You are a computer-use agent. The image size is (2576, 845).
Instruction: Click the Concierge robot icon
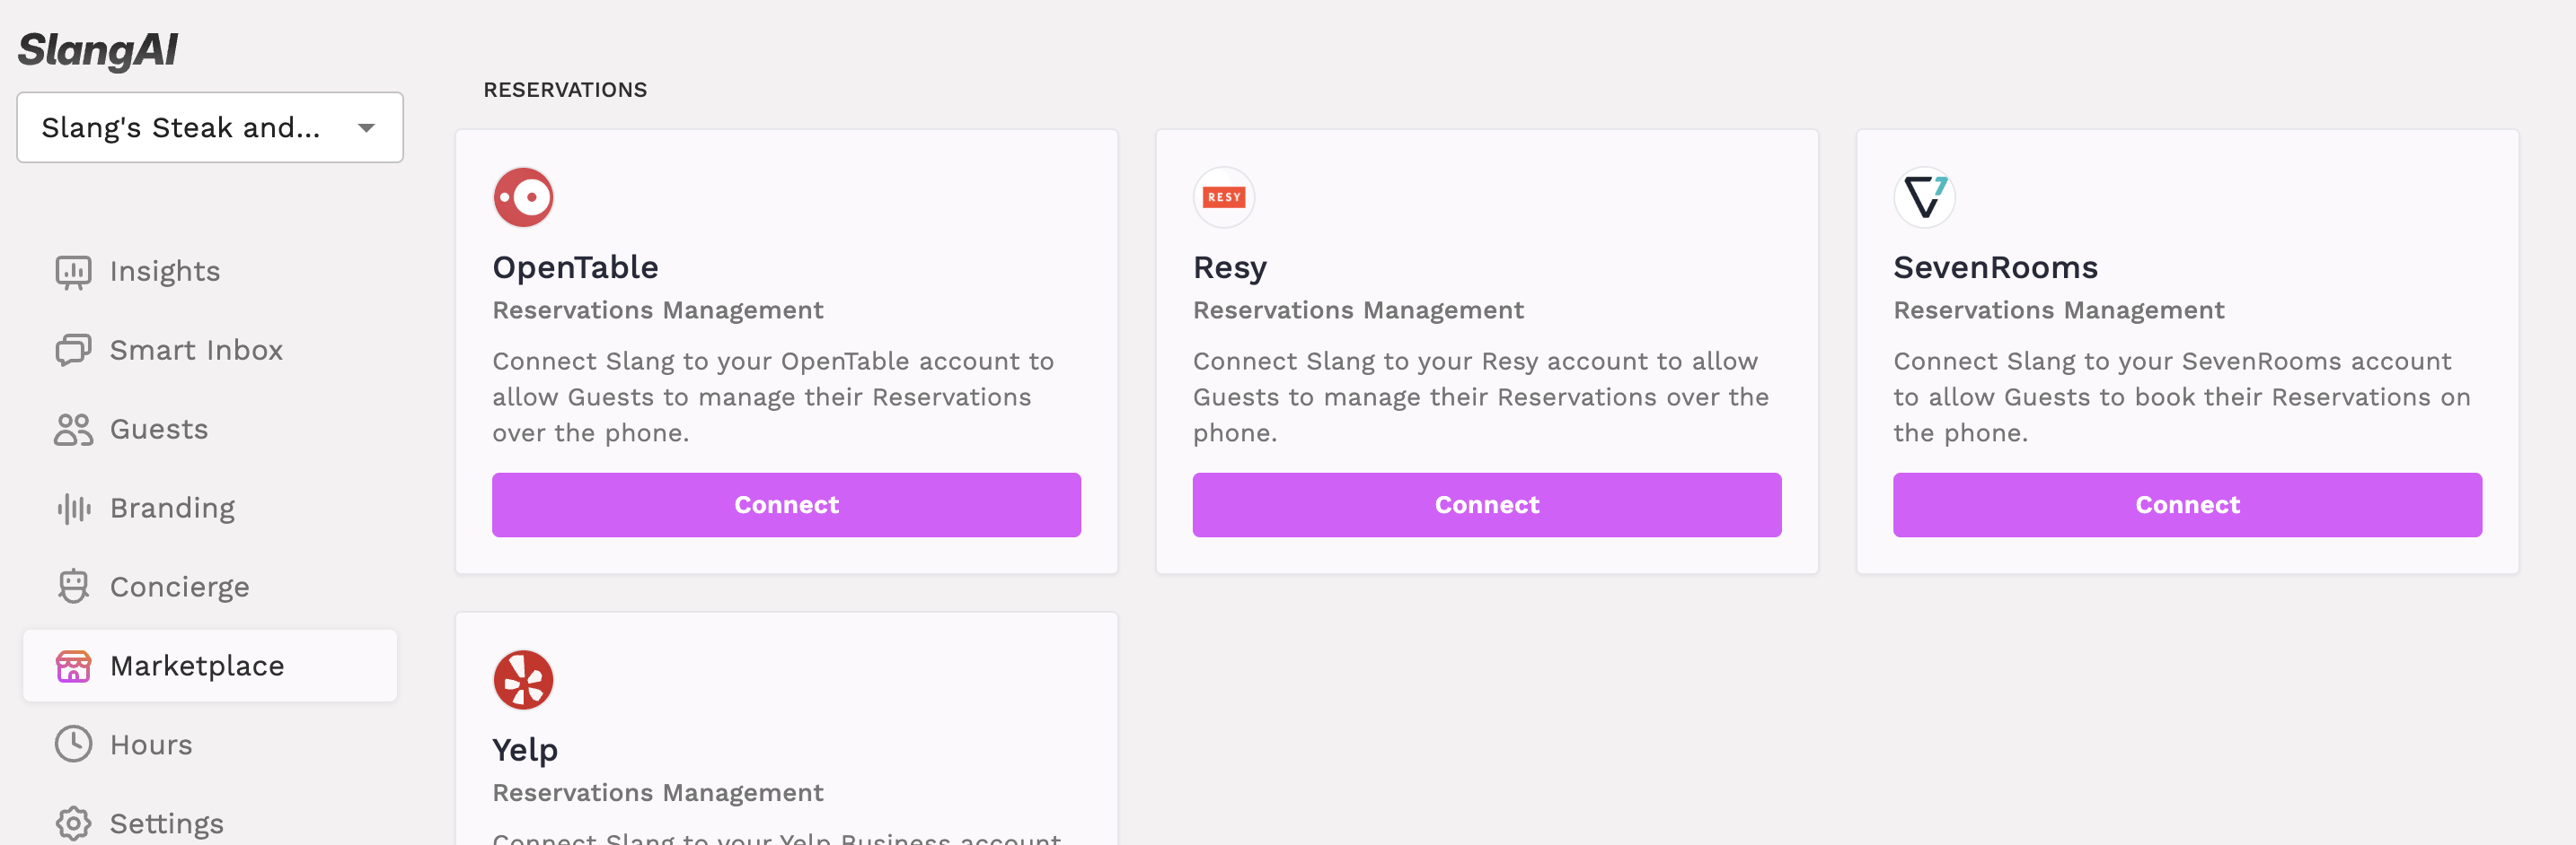coord(73,588)
